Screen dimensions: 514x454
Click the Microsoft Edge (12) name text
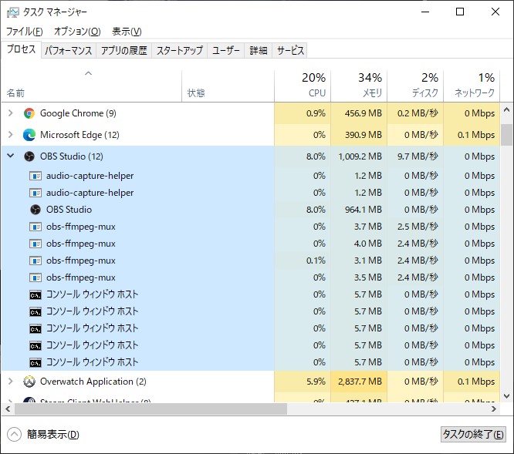click(79, 135)
